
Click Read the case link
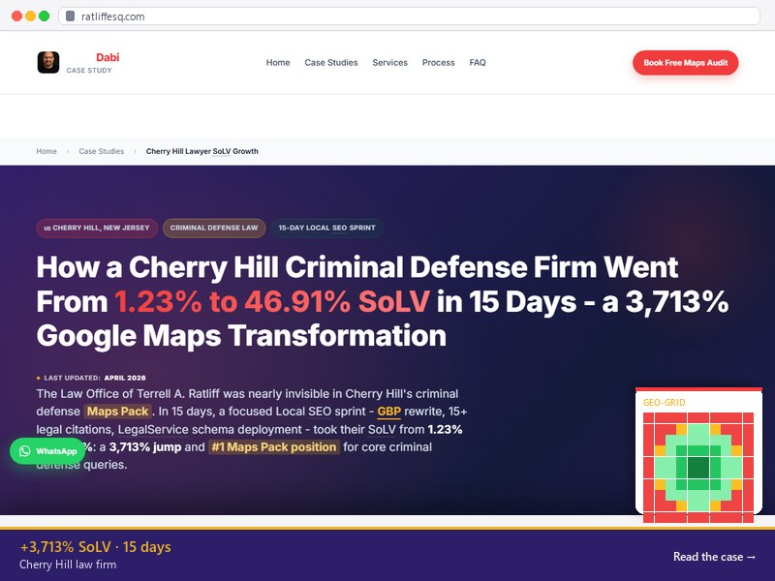tap(714, 556)
